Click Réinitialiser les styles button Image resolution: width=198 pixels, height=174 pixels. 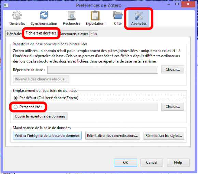pyautogui.click(x=164, y=136)
